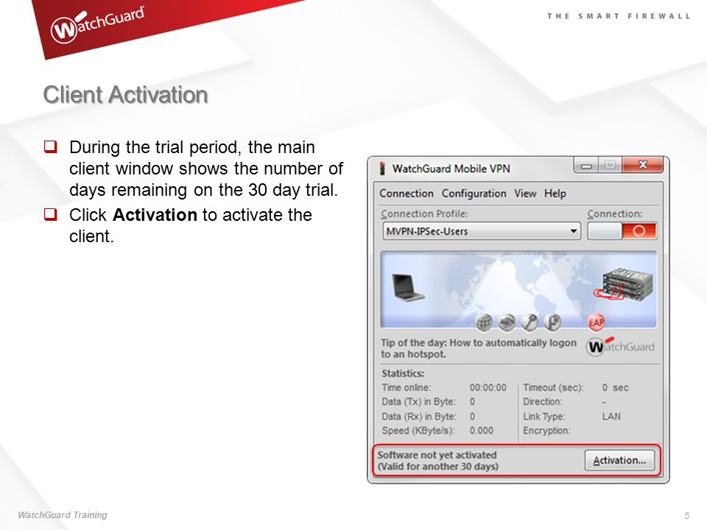
Task: Click the handshake status icon
Action: [x=507, y=322]
